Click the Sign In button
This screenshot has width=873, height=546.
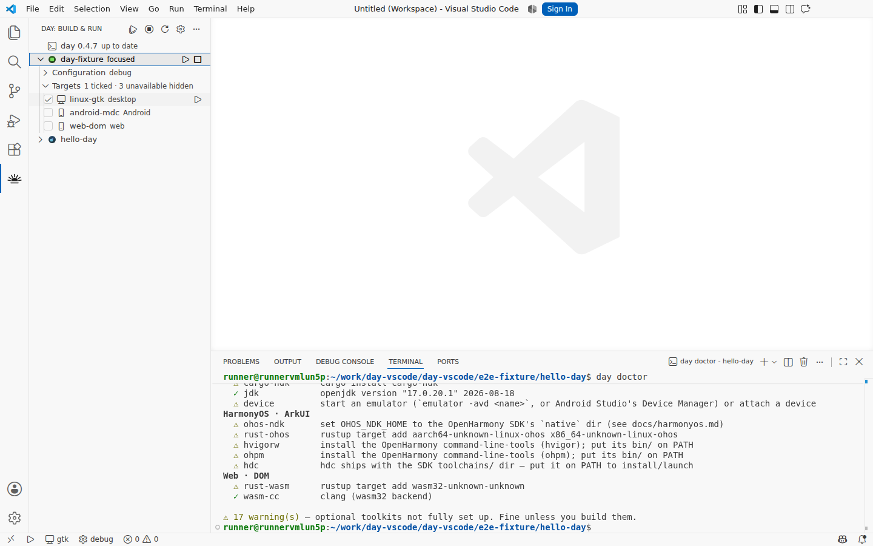point(560,9)
